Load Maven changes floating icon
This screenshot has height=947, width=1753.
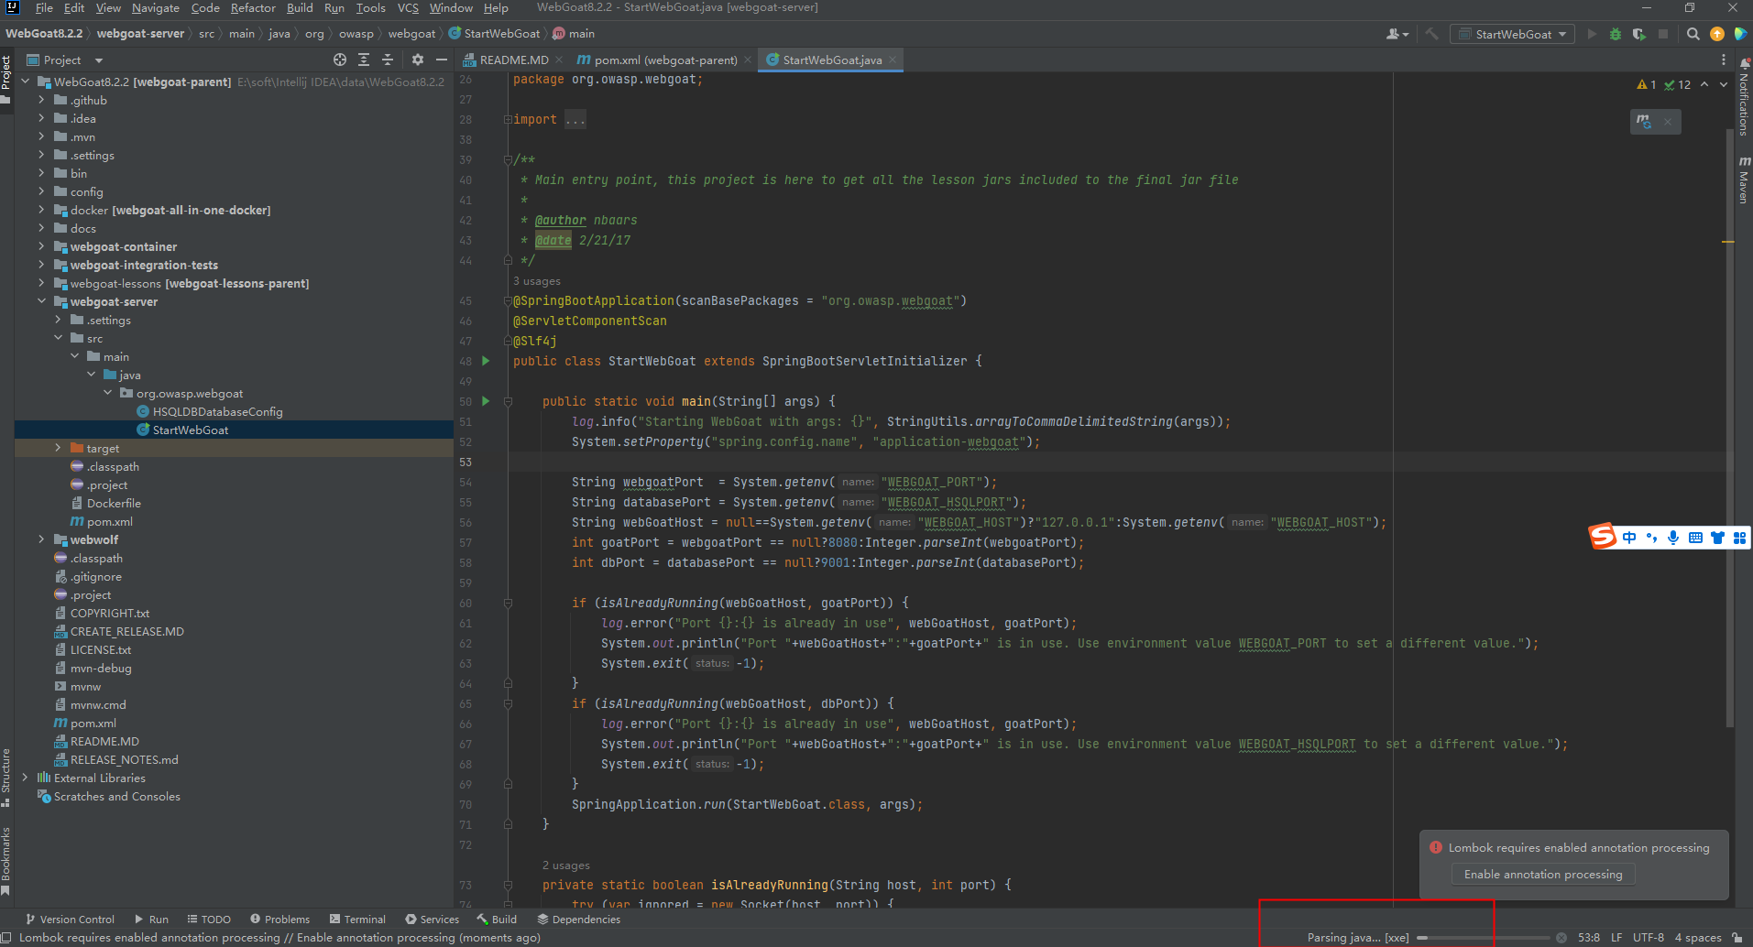1645,121
